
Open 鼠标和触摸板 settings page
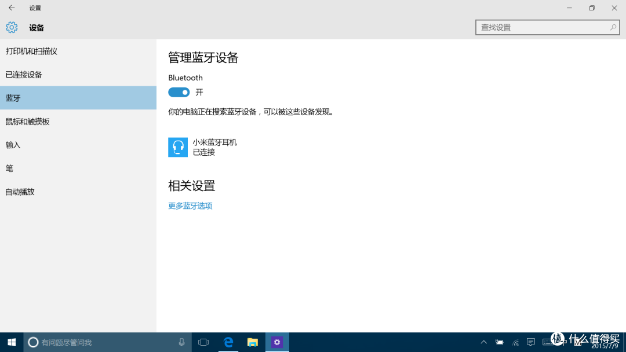pos(78,122)
